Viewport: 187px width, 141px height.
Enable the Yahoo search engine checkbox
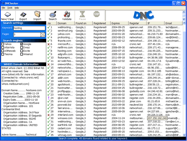pyautogui.click(x=3, y=44)
